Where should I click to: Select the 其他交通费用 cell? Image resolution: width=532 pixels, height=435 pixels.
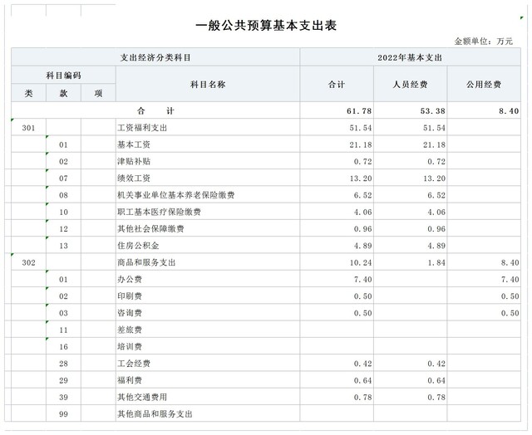tap(142, 397)
